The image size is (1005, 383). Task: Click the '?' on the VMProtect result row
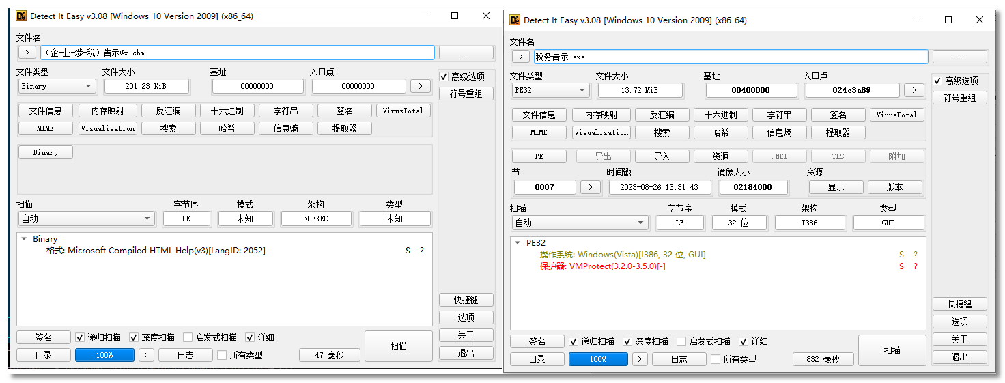pyautogui.click(x=916, y=266)
